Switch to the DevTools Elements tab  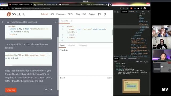[124, 12]
